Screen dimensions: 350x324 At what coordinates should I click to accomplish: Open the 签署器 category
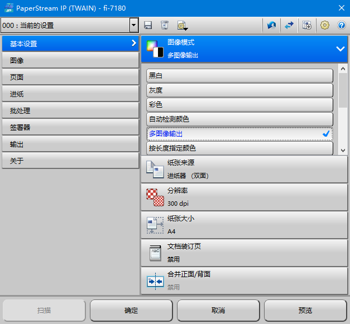[70, 127]
